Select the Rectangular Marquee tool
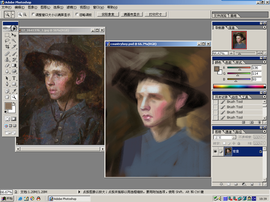Image resolution: width=270 pixels, height=202 pixels. (x=7, y=35)
